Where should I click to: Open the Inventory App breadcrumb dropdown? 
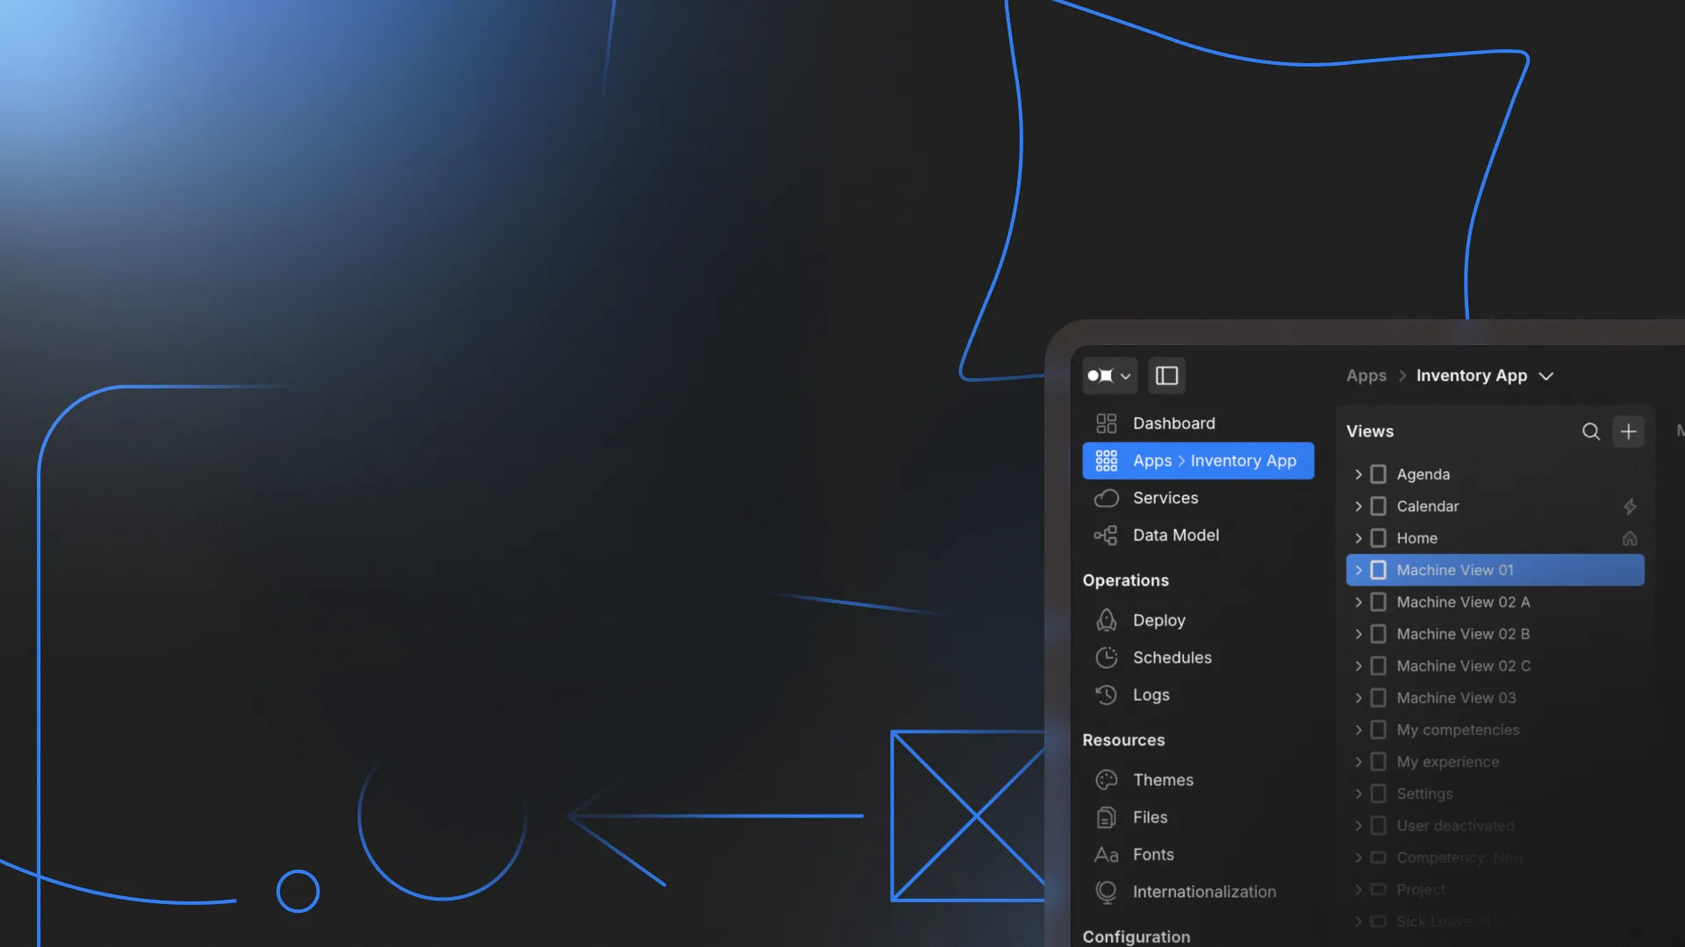point(1546,376)
